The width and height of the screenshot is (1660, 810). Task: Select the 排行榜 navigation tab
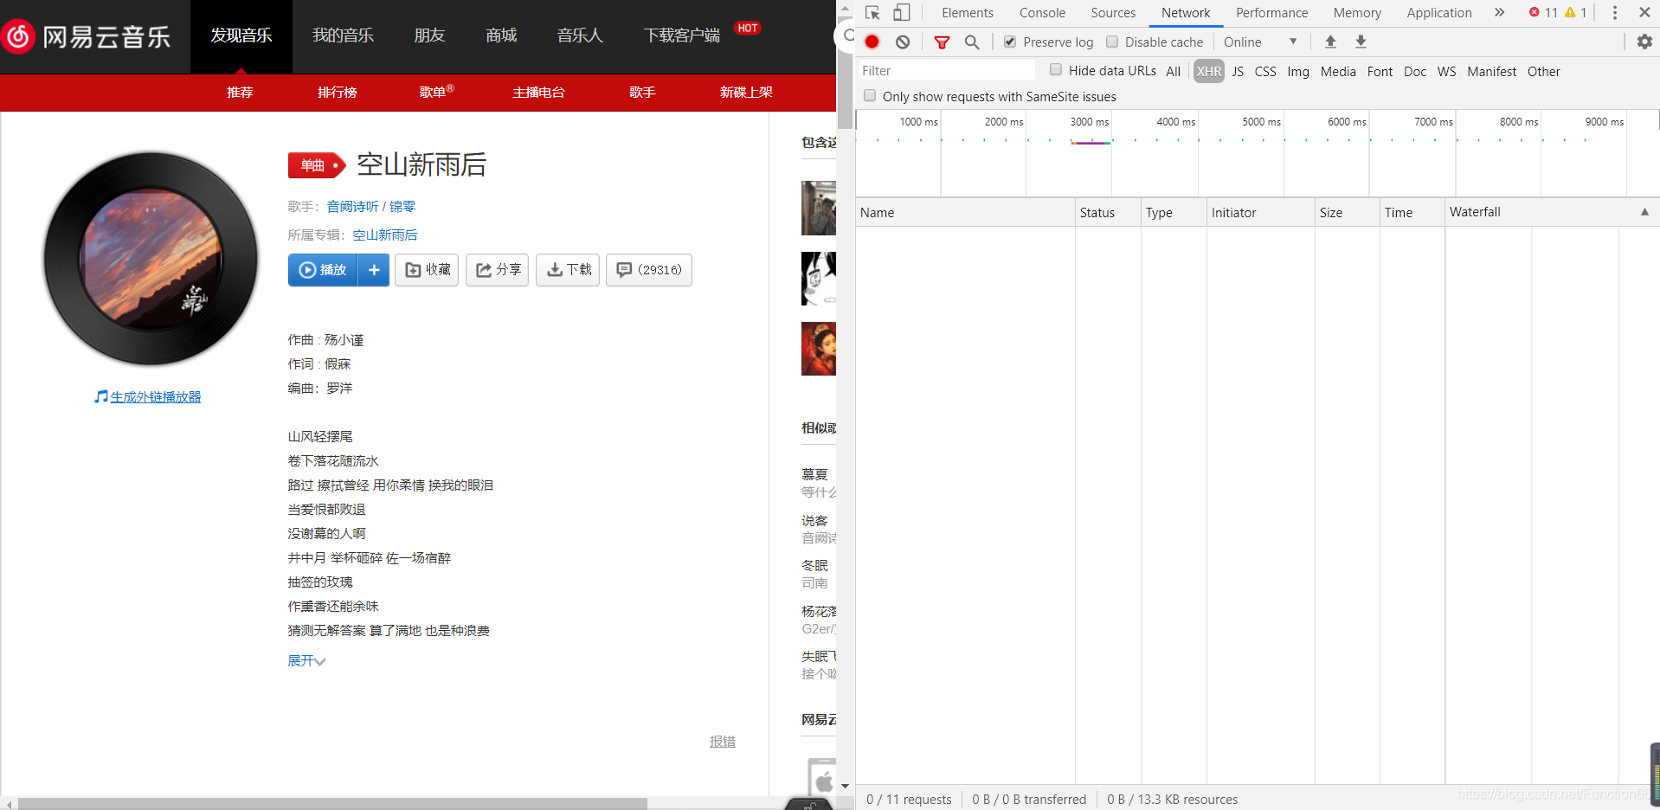coord(338,92)
